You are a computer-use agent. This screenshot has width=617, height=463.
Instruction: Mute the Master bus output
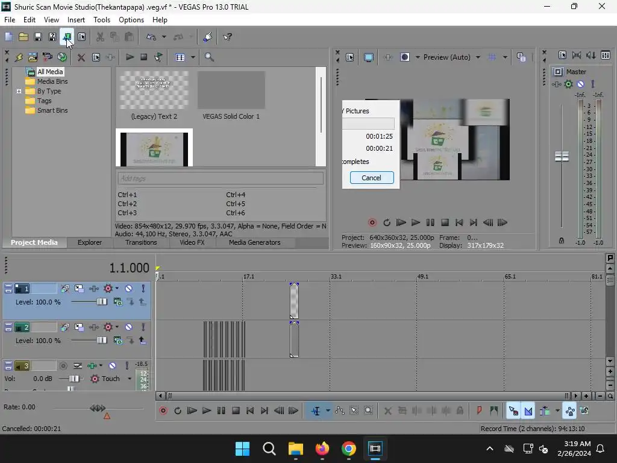tap(580, 84)
